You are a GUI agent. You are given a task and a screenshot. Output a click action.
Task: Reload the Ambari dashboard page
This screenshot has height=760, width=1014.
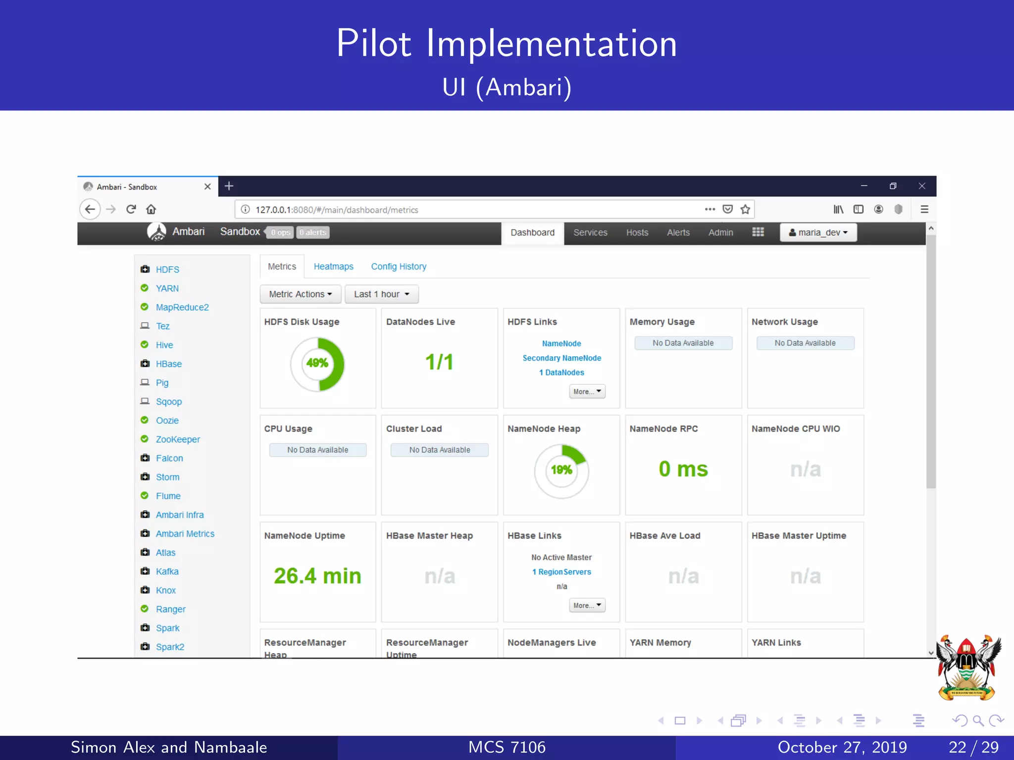pyautogui.click(x=131, y=209)
